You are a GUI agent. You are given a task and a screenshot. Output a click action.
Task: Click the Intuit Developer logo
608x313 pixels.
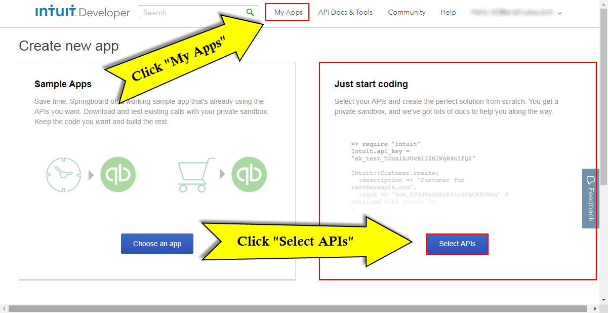83,12
